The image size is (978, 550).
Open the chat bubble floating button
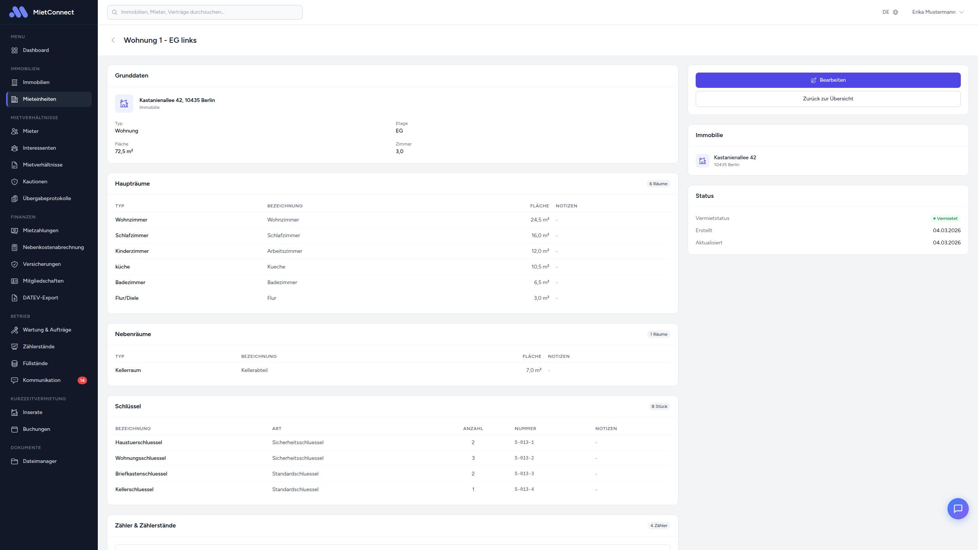click(958, 509)
